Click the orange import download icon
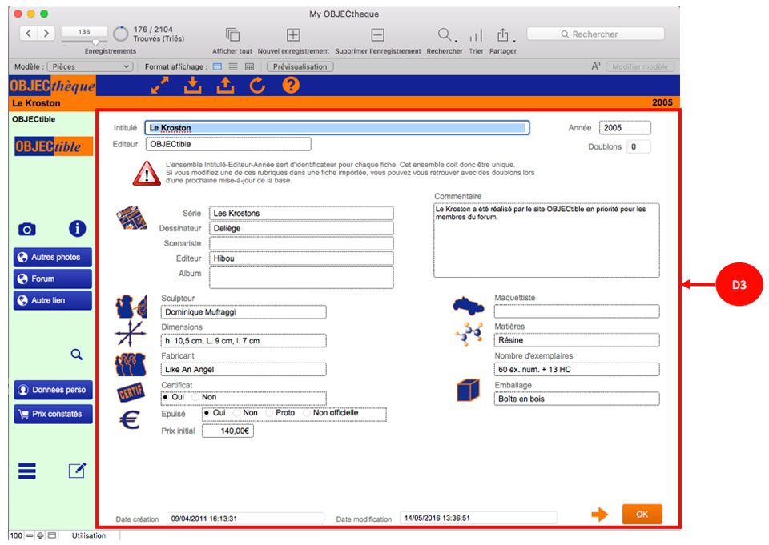This screenshot has height=545, width=769. point(193,86)
